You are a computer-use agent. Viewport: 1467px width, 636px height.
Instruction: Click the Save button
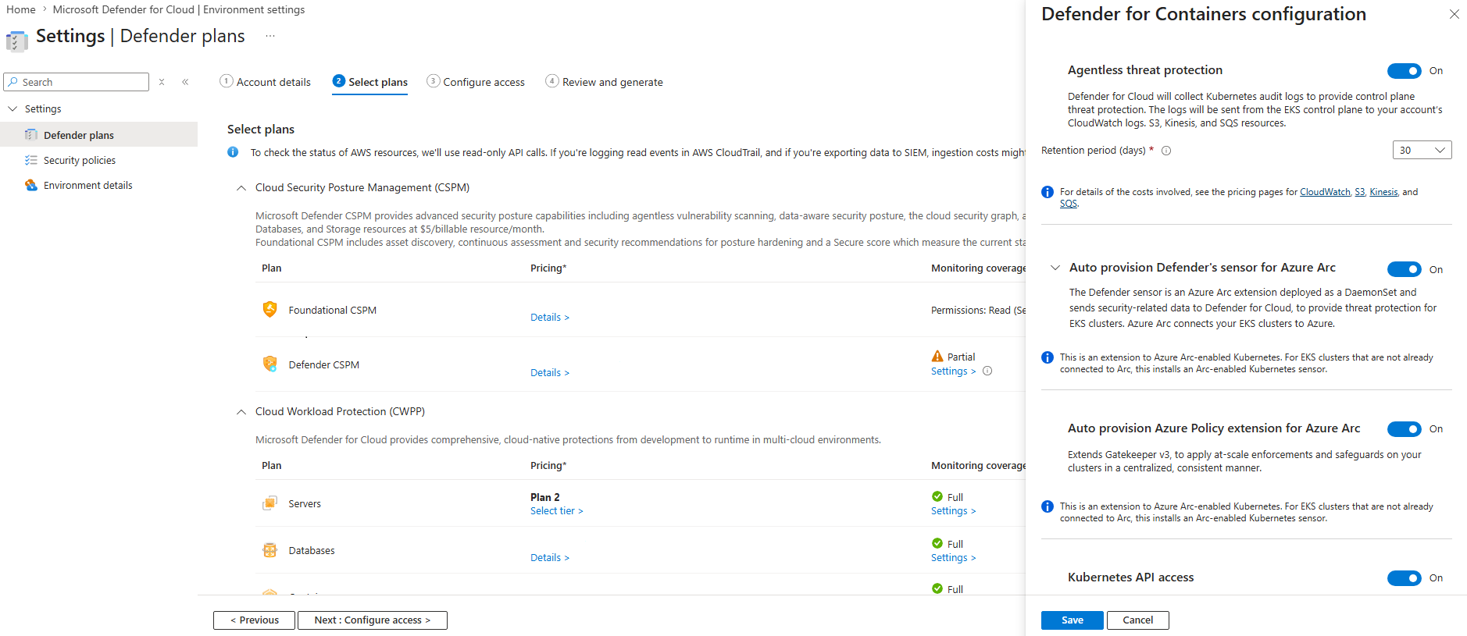1072,620
